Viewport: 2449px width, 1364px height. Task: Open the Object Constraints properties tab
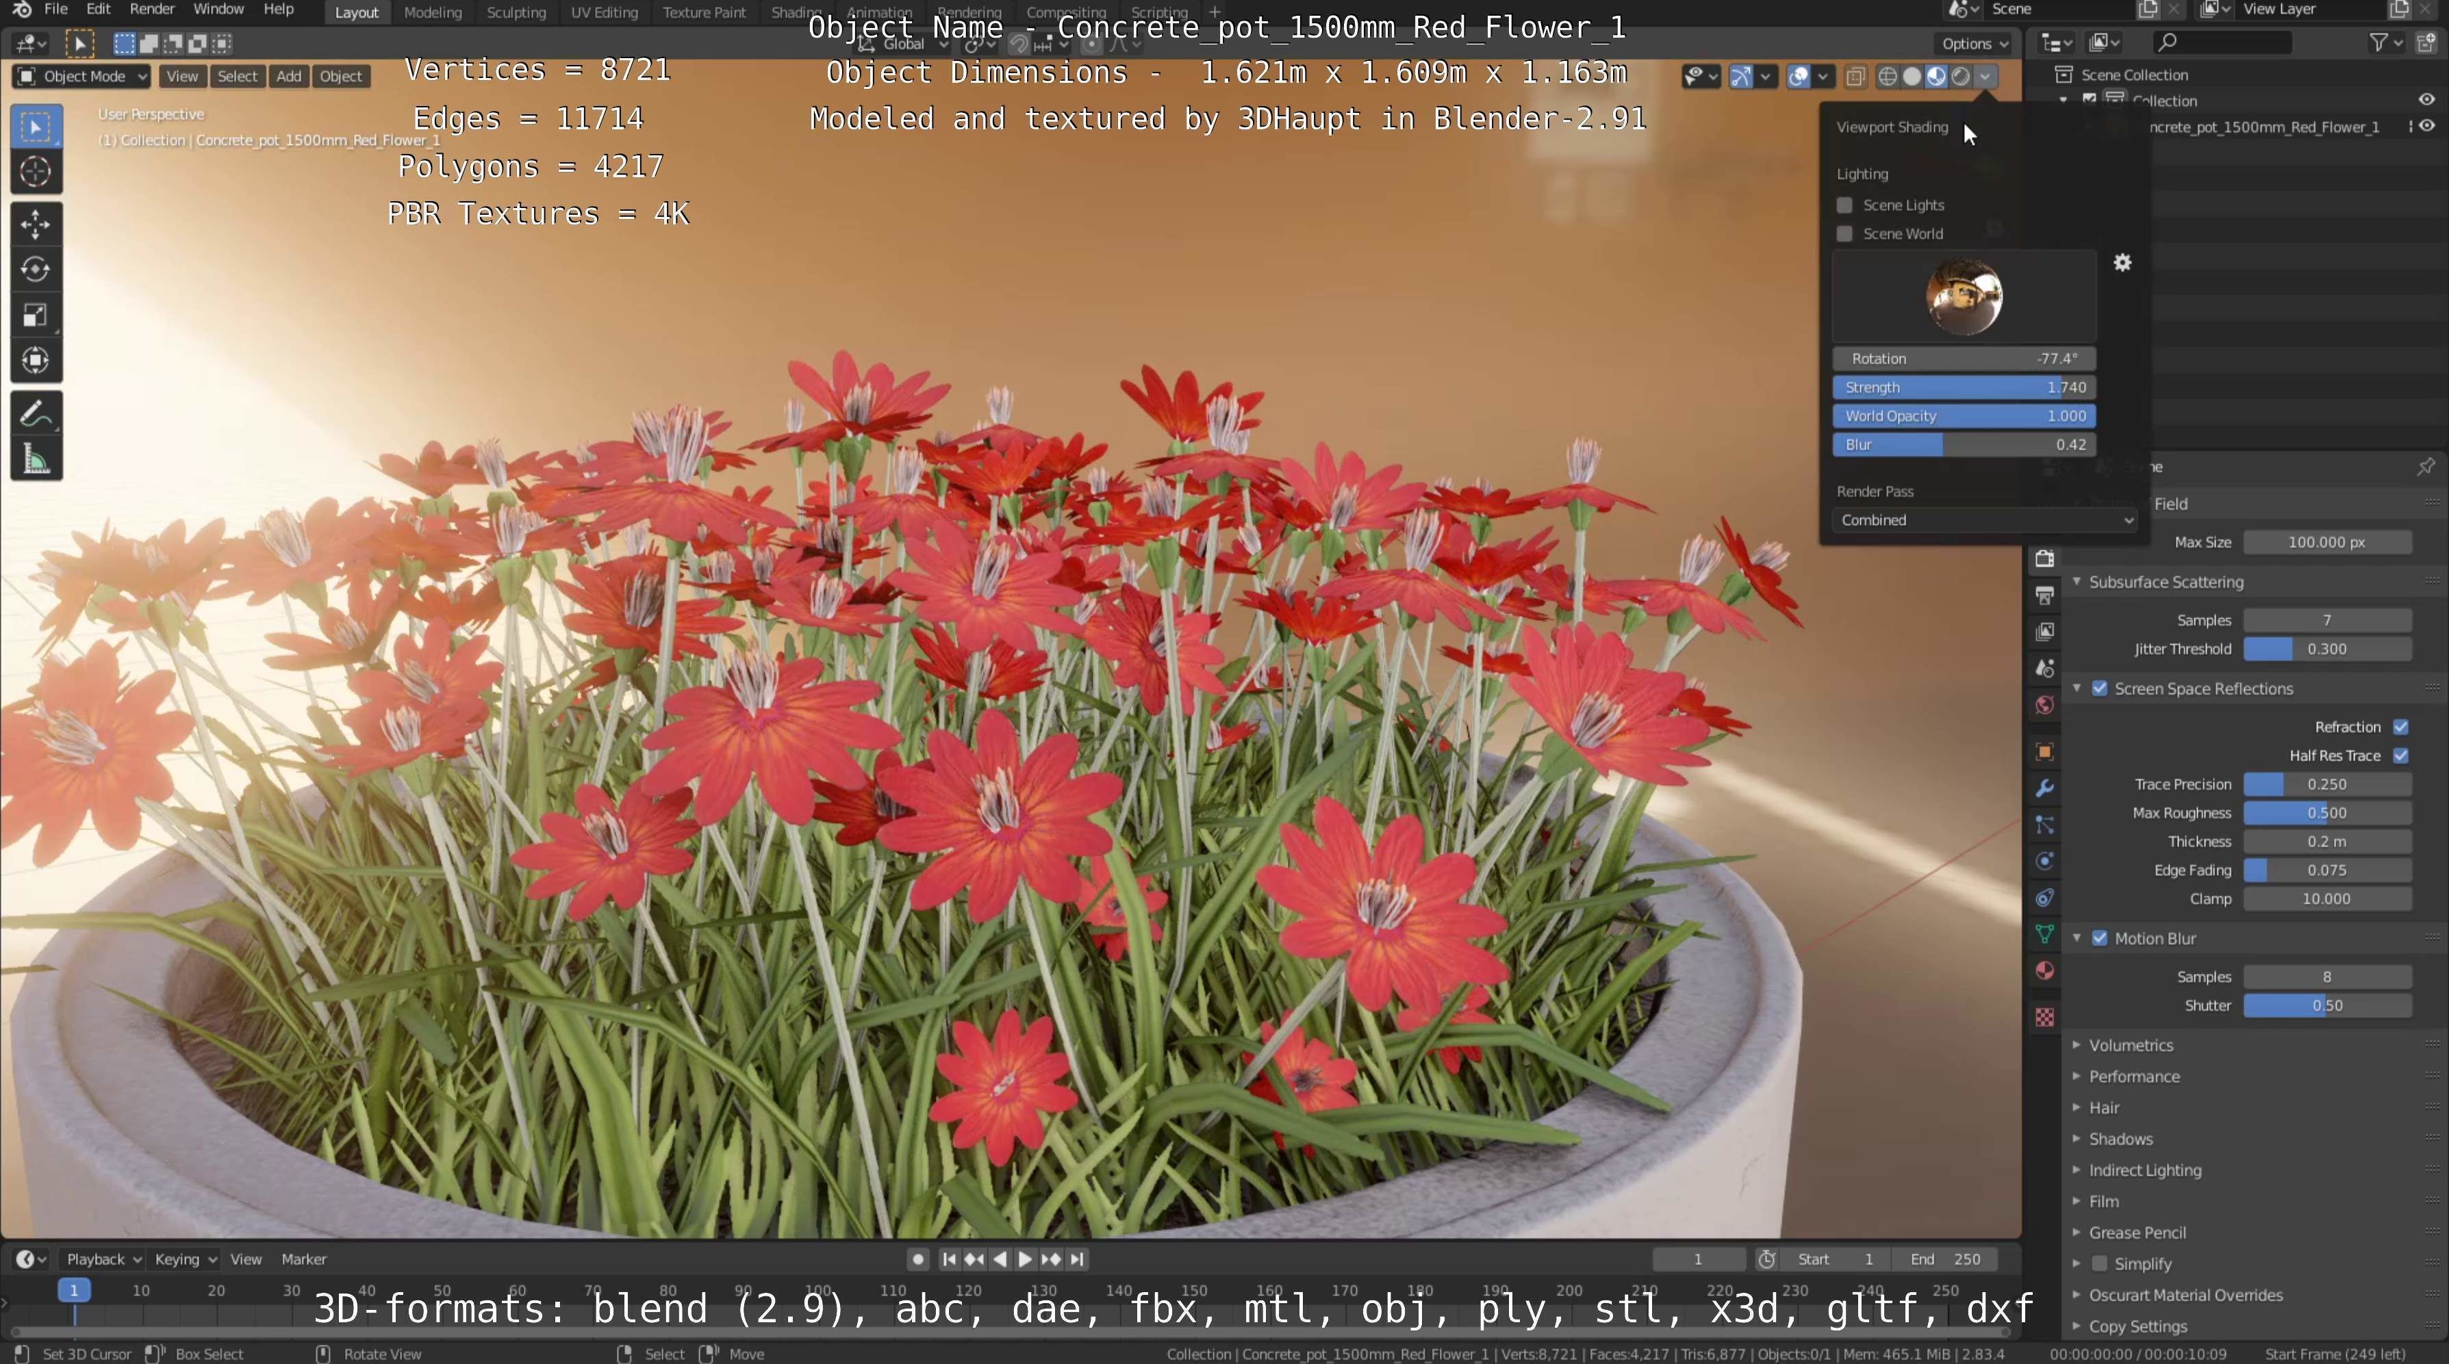[x=2045, y=898]
